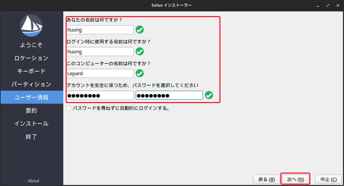Click the info icon next to About
This screenshot has height=186, width=344.
pyautogui.click(x=24, y=181)
